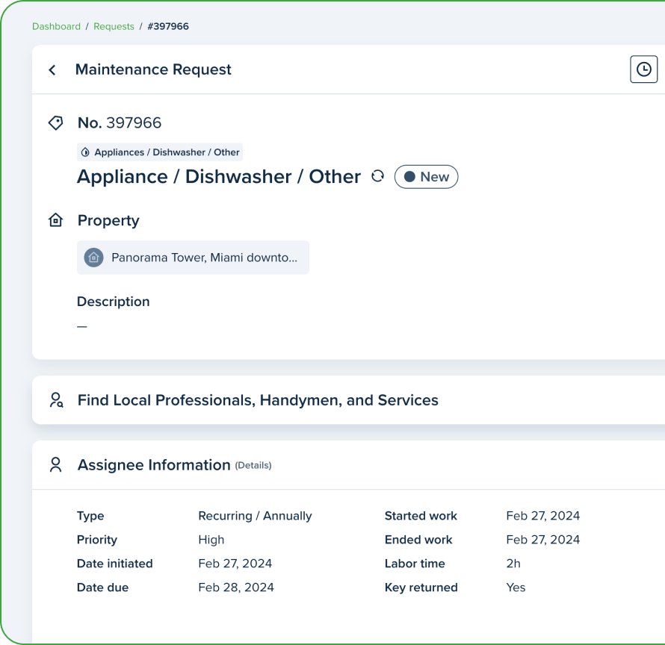Click the back arrow beside Maintenance Request
The width and height of the screenshot is (665, 645).
tap(52, 69)
